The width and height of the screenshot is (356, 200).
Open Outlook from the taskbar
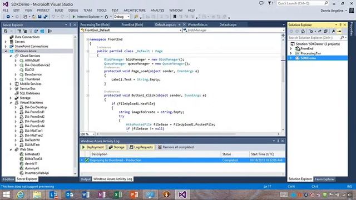[x=70, y=194]
